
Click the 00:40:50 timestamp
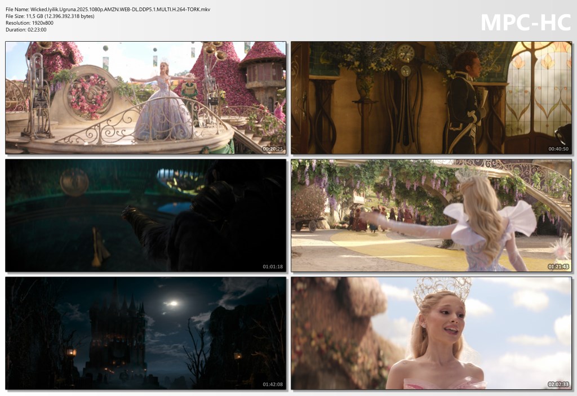click(x=558, y=149)
